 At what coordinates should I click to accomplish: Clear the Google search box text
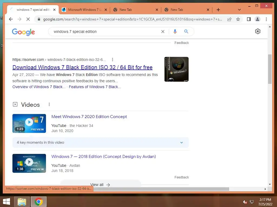pos(163,32)
